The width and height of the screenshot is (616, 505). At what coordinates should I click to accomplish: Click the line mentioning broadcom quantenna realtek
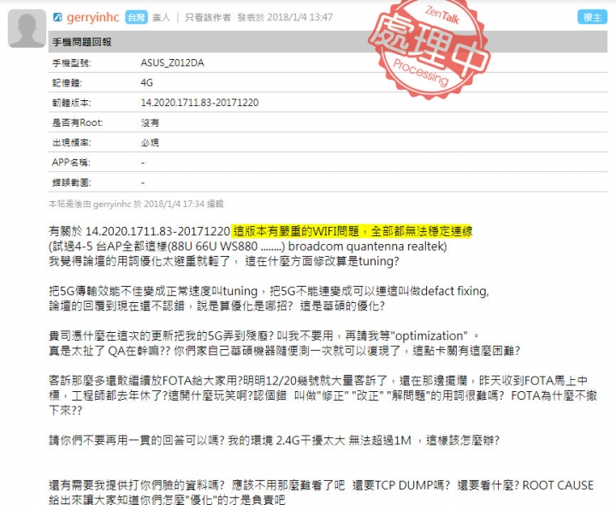pos(248,247)
